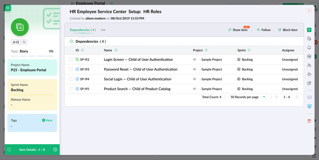The height and width of the screenshot is (160, 319).
Task: Click the Follow button
Action: [x=264, y=30]
